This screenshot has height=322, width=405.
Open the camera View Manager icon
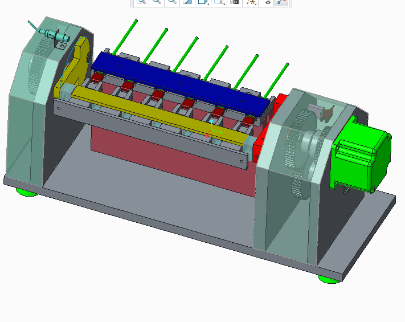(235, 2)
